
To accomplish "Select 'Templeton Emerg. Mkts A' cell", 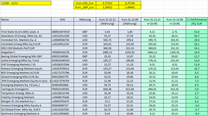I will pos(26,93).
